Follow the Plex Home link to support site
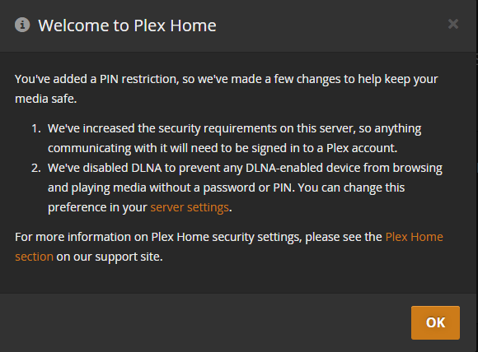The height and width of the screenshot is (352, 478). pos(414,237)
